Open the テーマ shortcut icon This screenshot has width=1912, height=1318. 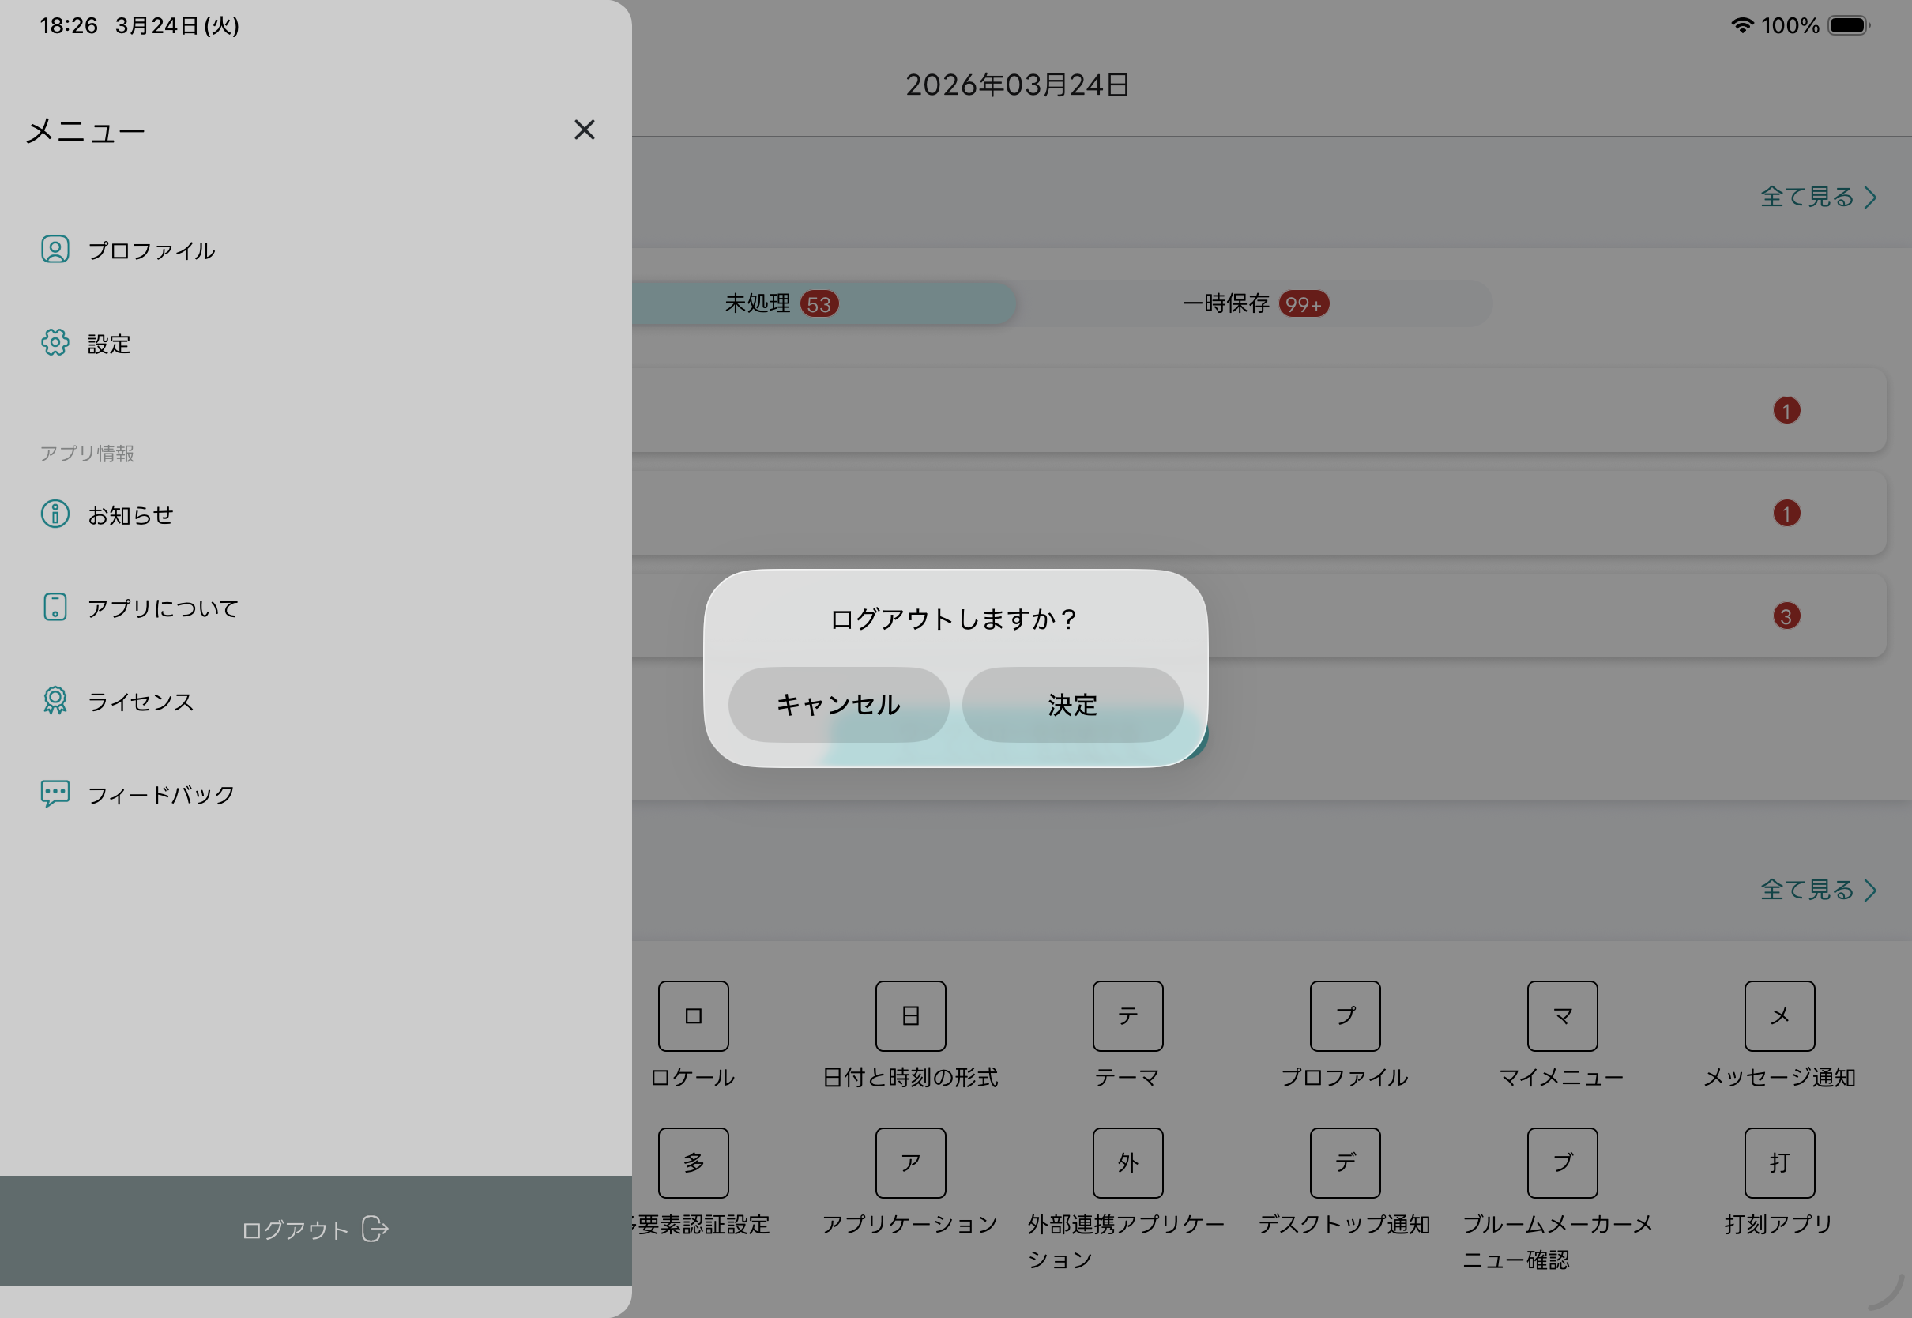(x=1127, y=1015)
